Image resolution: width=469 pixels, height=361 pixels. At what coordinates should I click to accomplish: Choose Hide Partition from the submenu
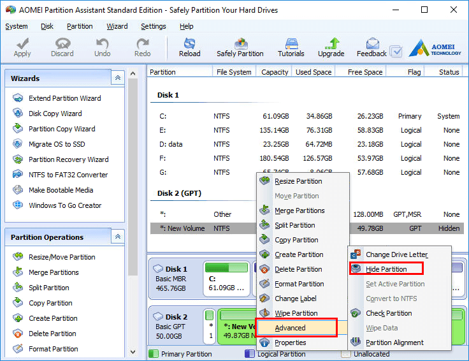coord(386,269)
